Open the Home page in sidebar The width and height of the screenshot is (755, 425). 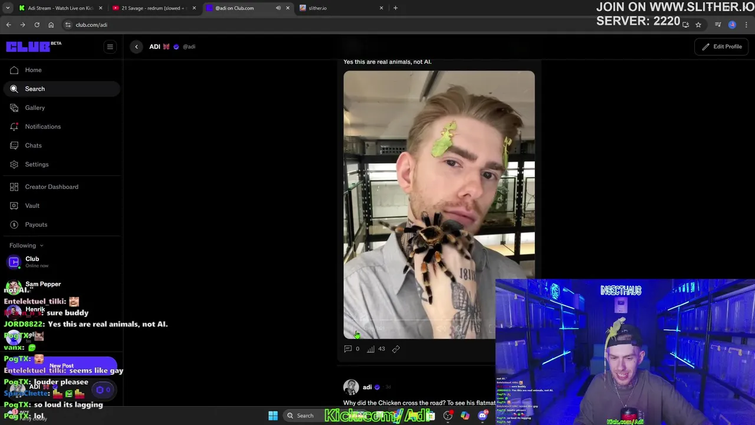(61, 70)
